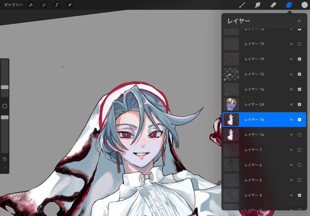Tap thumbnail of the selected レイヤー 16
The image size is (310, 216).
tap(231, 119)
